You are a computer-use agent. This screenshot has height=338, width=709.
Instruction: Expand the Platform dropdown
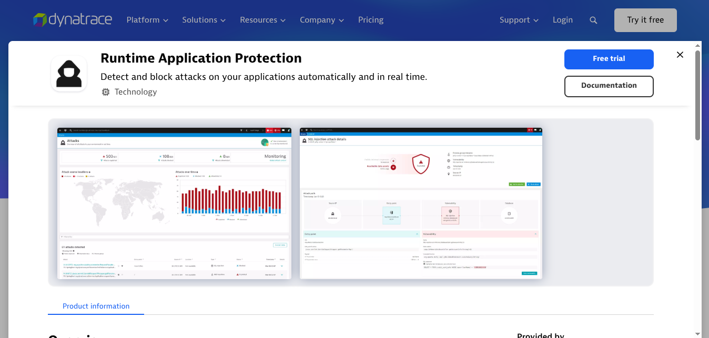pos(147,19)
